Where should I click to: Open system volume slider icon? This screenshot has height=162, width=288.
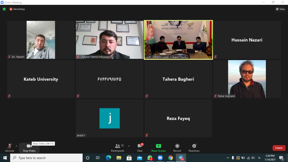tap(253, 158)
